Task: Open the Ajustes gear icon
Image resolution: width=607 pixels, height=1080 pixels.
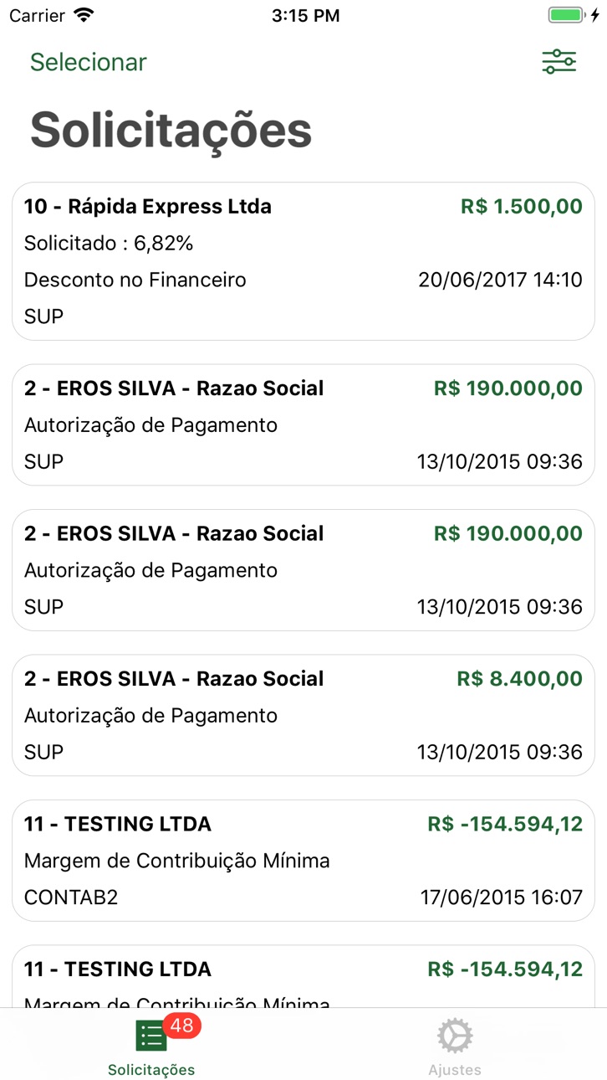Action: 455,1036
